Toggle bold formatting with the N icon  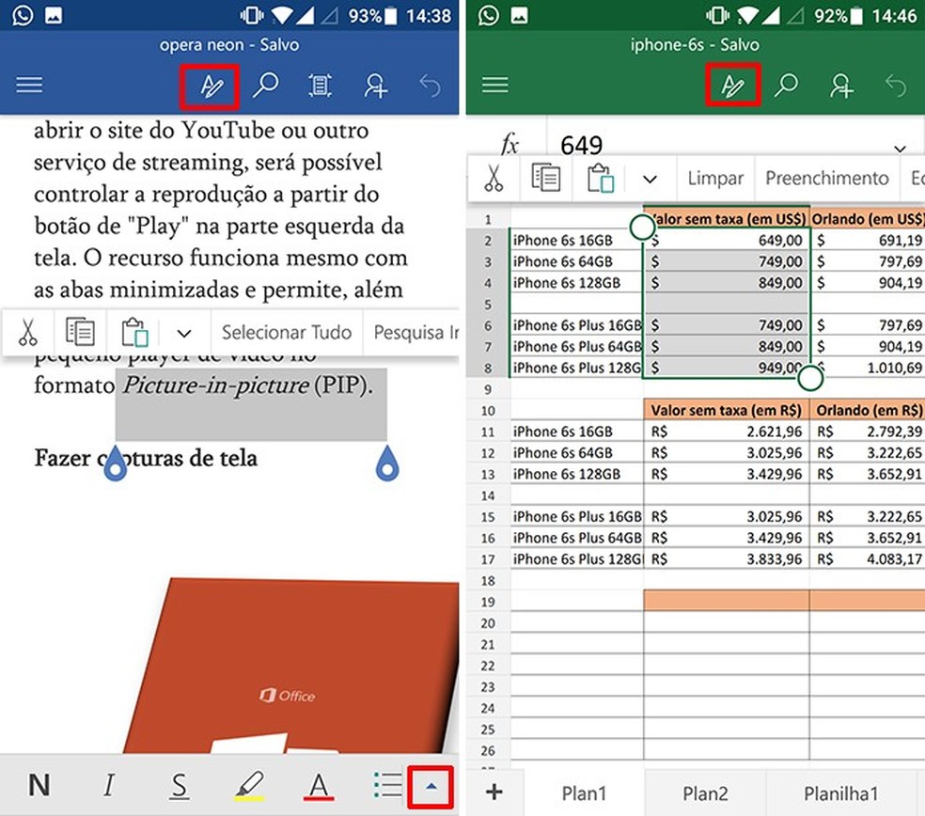tap(39, 786)
